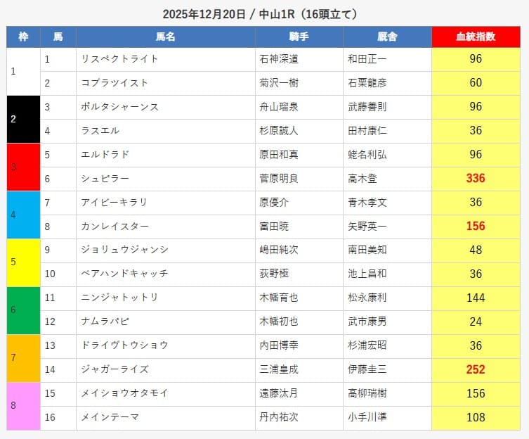Screen dimensions: 529x439
Task: Click jockey name 菊沢一樹
Action: pyautogui.click(x=279, y=83)
